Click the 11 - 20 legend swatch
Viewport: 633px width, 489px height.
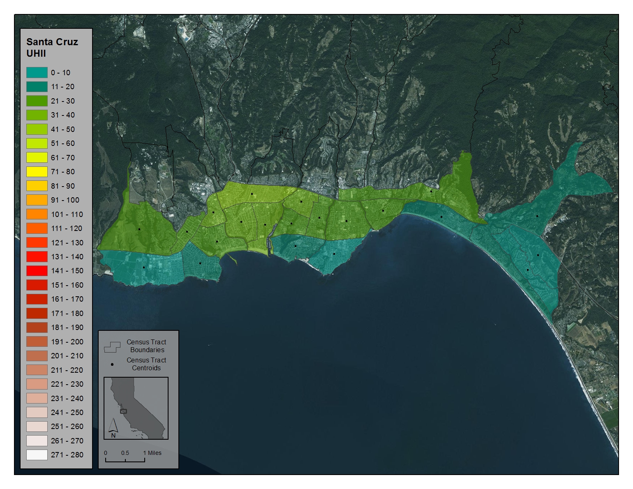click(x=37, y=87)
